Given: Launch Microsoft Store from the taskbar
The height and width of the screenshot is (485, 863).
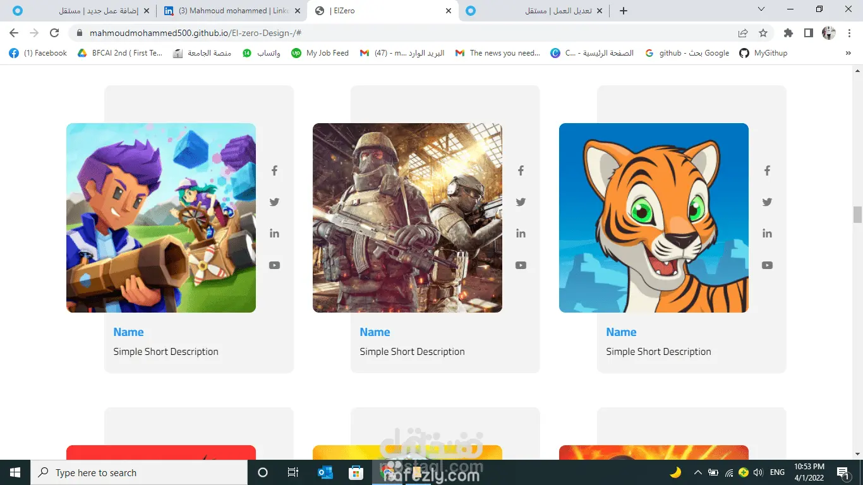Looking at the screenshot, I should (356, 472).
